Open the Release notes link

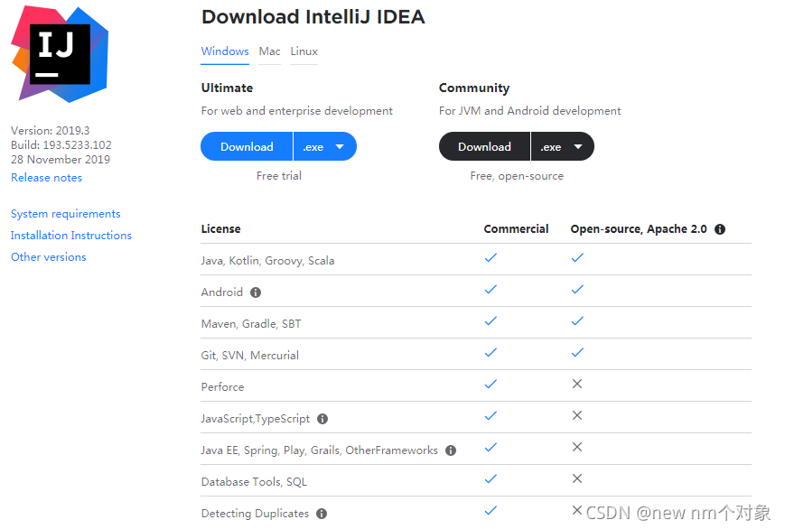[47, 178]
